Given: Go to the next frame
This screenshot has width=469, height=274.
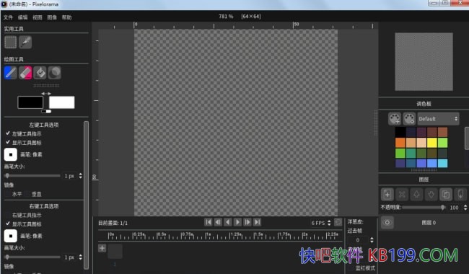Looking at the screenshot, I should [247, 222].
